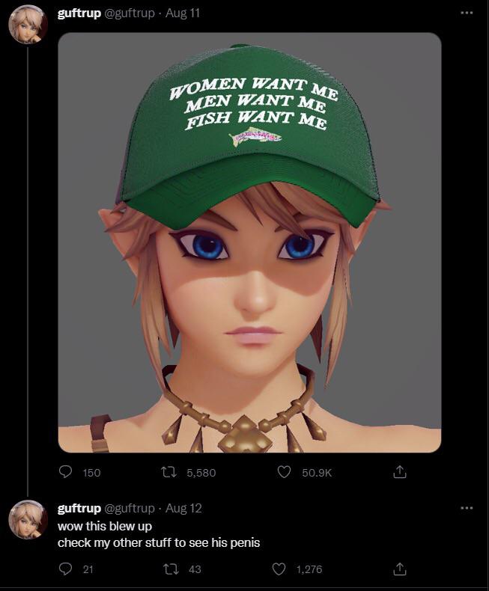This screenshot has height=591, width=489.
Task: Open more options menu on first tweet
Action: [467, 13]
